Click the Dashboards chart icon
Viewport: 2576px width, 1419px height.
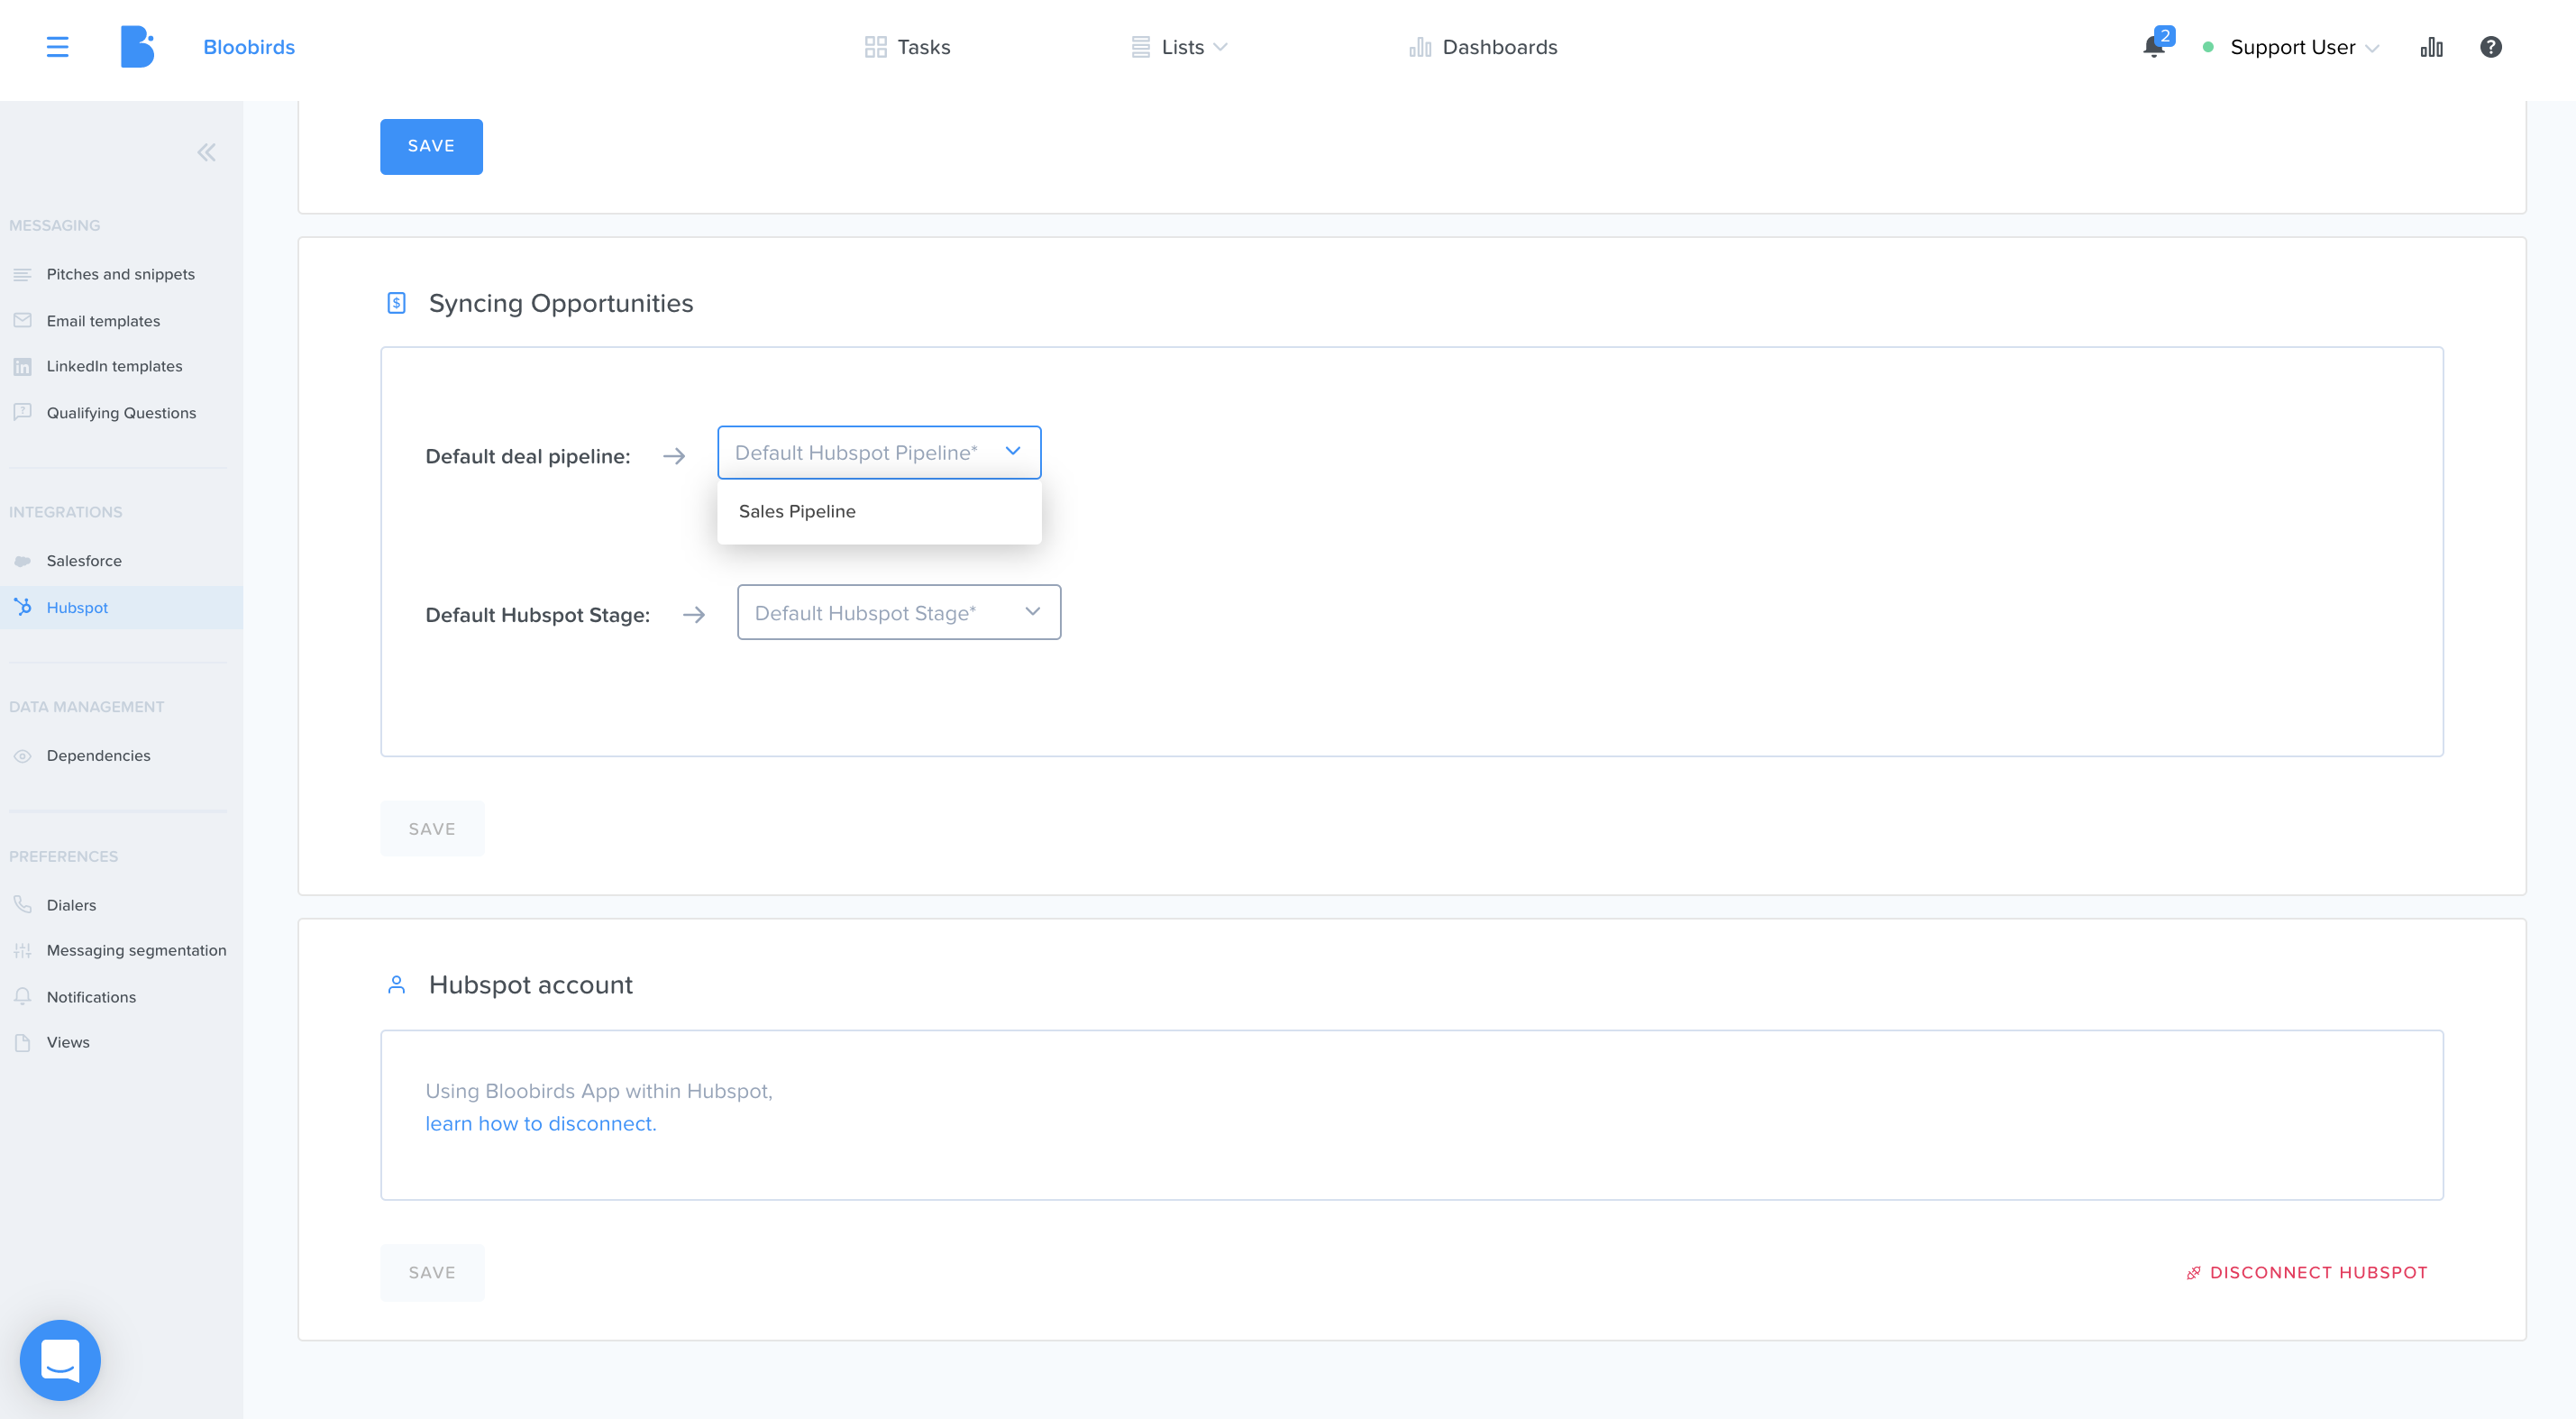coord(1420,47)
